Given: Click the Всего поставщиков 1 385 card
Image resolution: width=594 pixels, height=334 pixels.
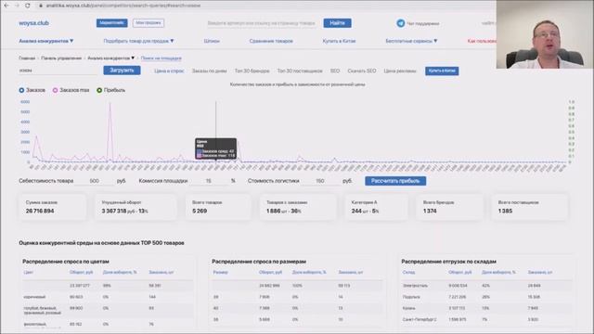Looking at the screenshot, I should [x=529, y=207].
